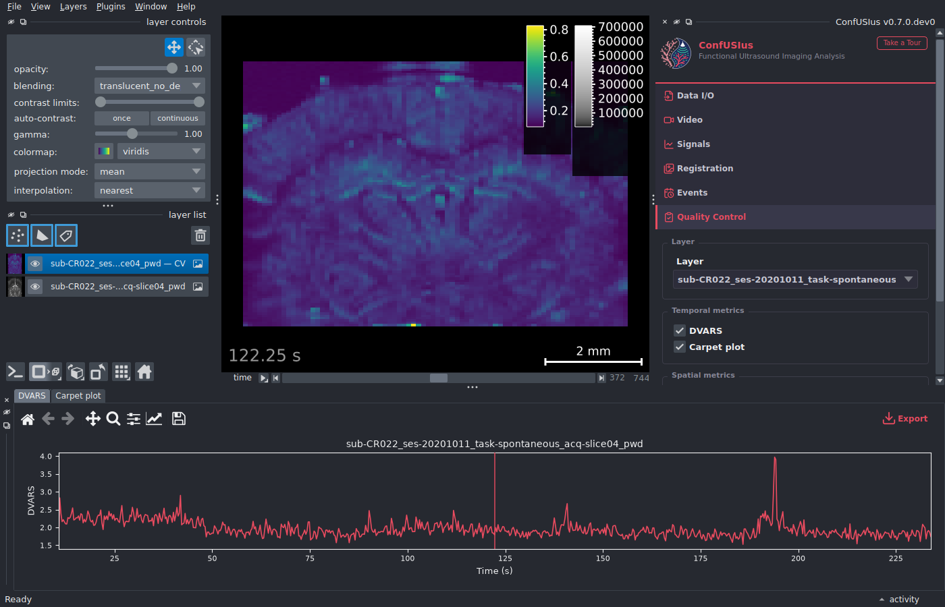The height and width of the screenshot is (607, 945).
Task: Step back one time frame
Action: (x=275, y=378)
